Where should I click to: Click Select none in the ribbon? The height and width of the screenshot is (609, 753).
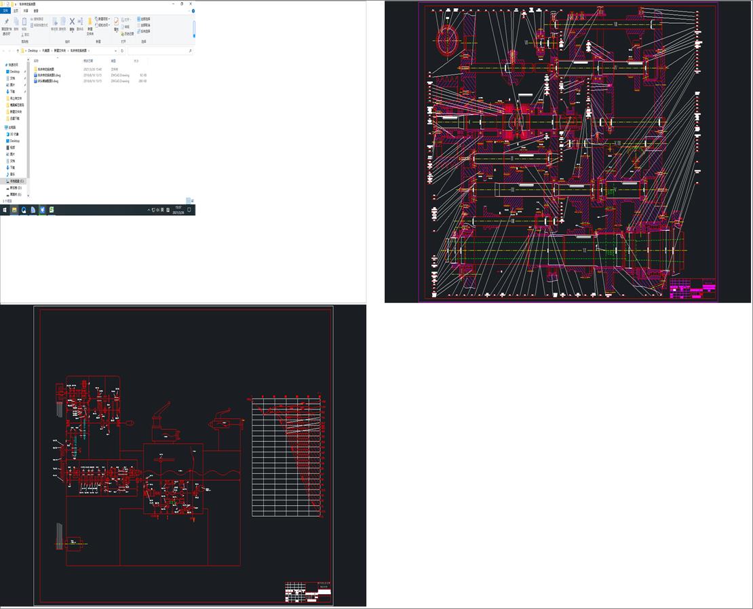pyautogui.click(x=144, y=25)
